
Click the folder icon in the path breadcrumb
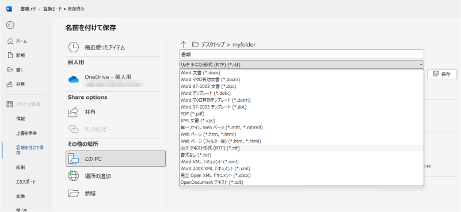(x=196, y=44)
